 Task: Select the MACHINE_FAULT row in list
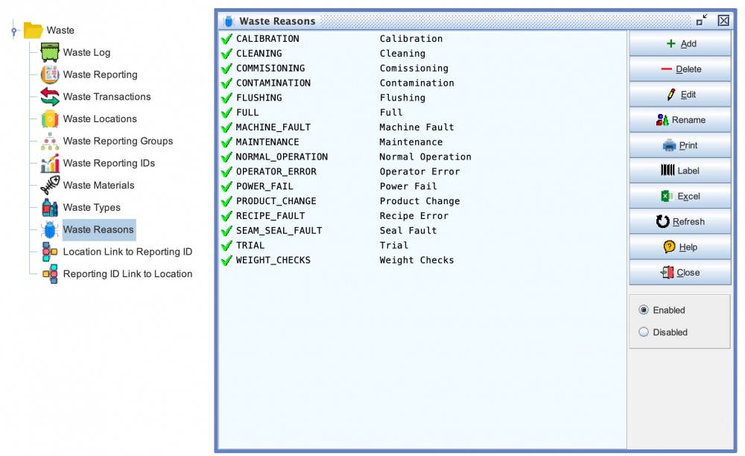pyautogui.click(x=273, y=127)
